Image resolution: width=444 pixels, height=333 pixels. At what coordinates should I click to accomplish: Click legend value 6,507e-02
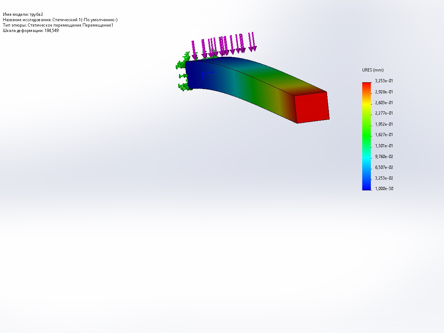384,167
